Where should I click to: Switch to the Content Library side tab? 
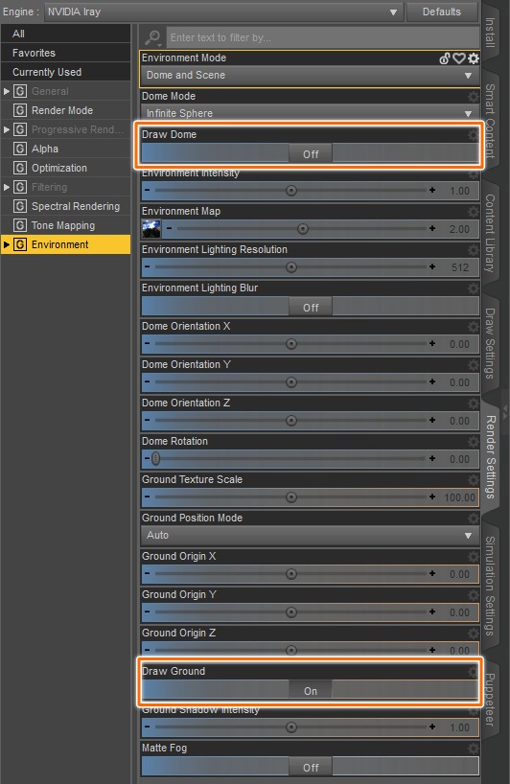[x=490, y=233]
